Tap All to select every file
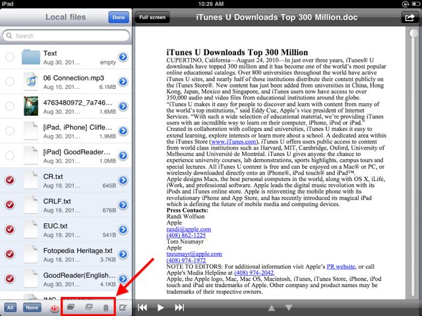The width and height of the screenshot is (422, 316). pyautogui.click(x=11, y=307)
